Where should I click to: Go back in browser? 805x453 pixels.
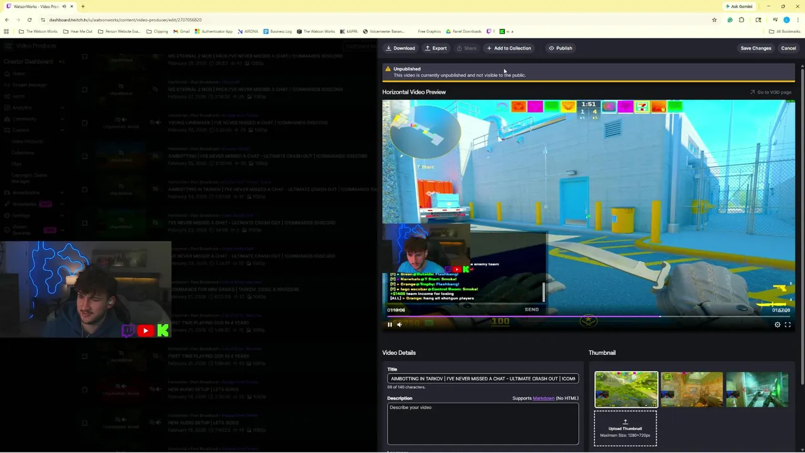6,20
